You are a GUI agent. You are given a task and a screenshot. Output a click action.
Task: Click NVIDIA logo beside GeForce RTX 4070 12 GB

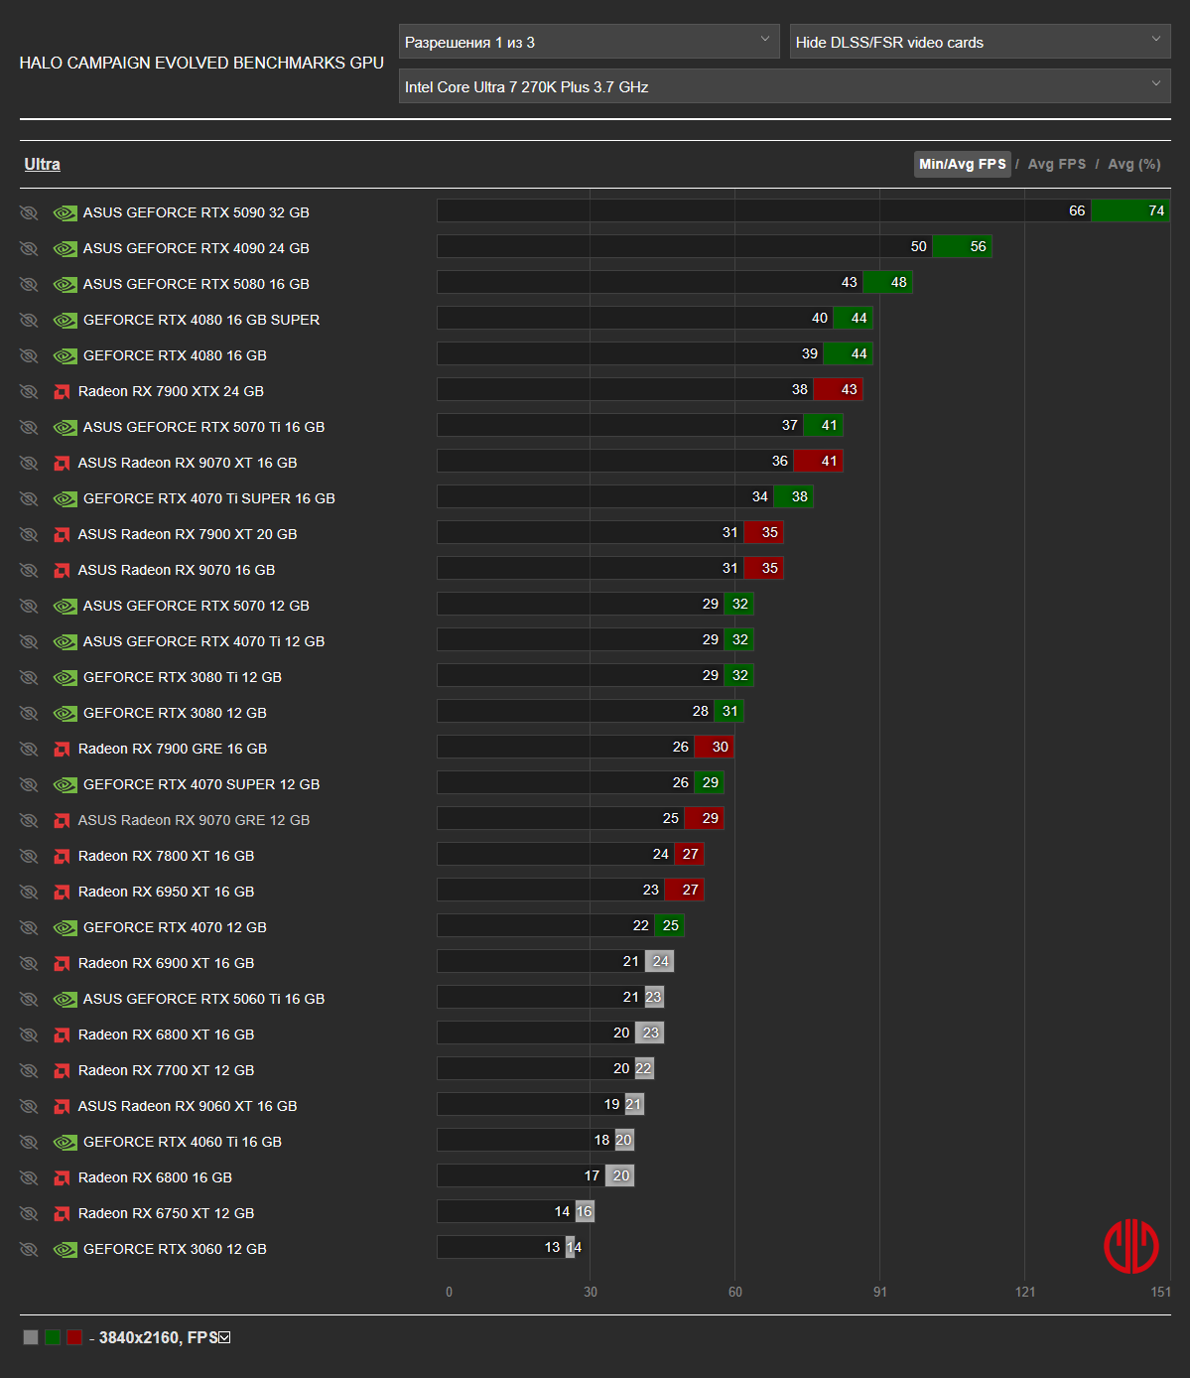point(66,927)
